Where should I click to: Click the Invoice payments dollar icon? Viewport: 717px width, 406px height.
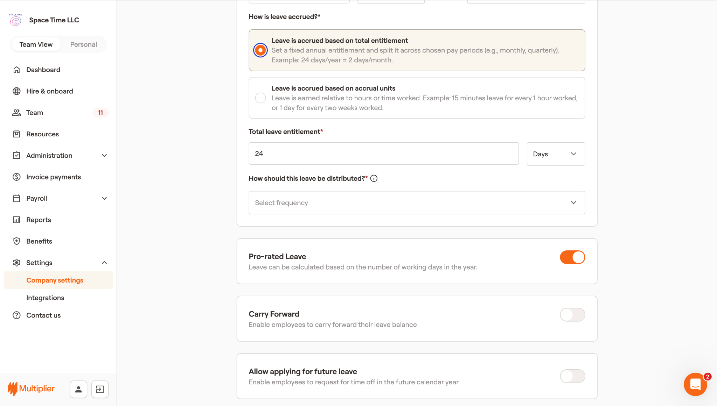point(16,177)
